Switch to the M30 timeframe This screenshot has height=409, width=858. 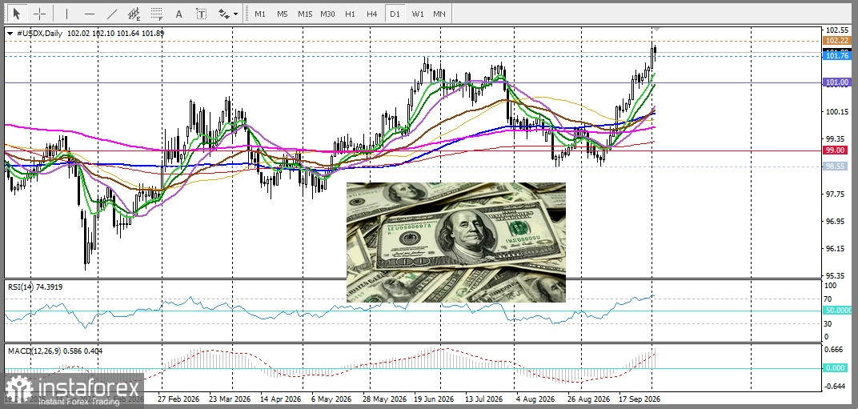(328, 14)
